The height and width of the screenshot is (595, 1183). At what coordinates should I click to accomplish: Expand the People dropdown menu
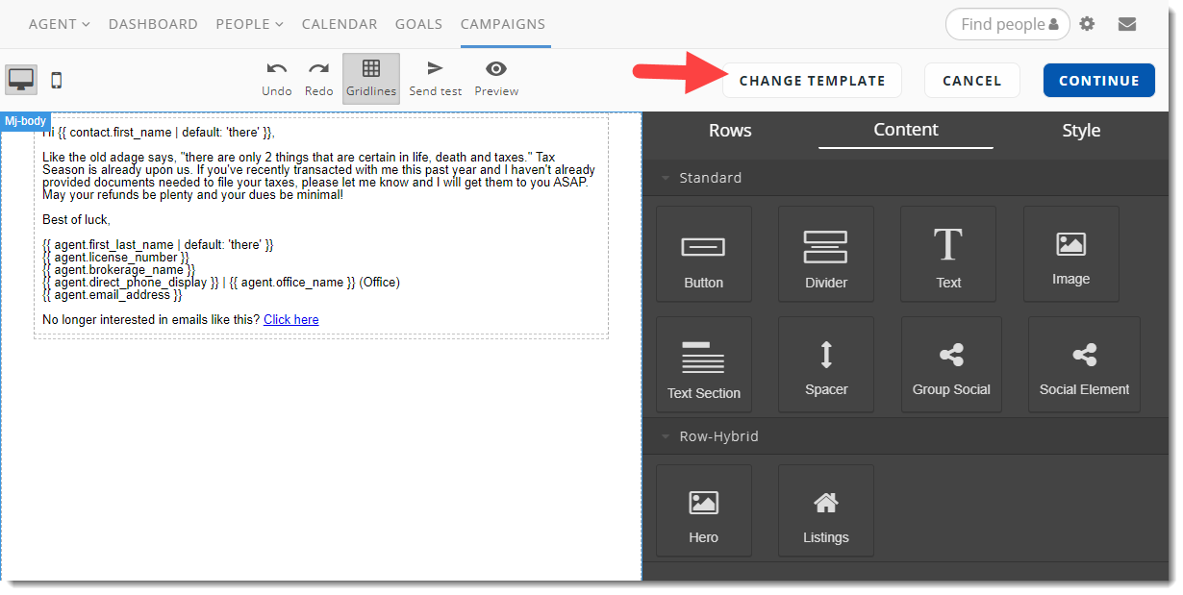tap(249, 24)
